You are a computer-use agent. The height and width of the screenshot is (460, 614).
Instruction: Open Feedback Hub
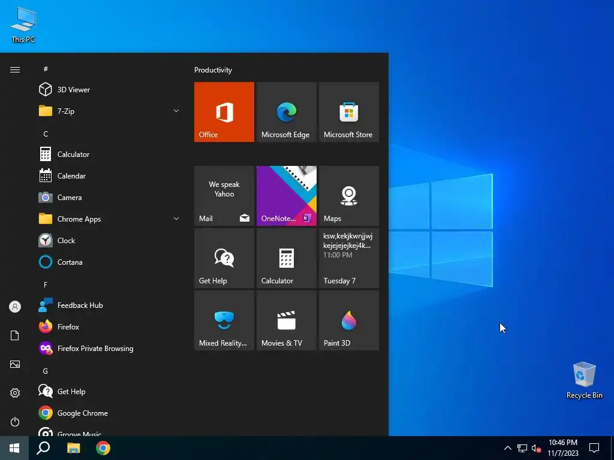tap(110, 305)
